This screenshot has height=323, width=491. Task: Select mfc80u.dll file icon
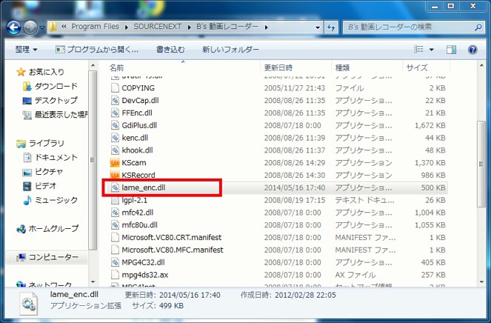[x=116, y=225]
